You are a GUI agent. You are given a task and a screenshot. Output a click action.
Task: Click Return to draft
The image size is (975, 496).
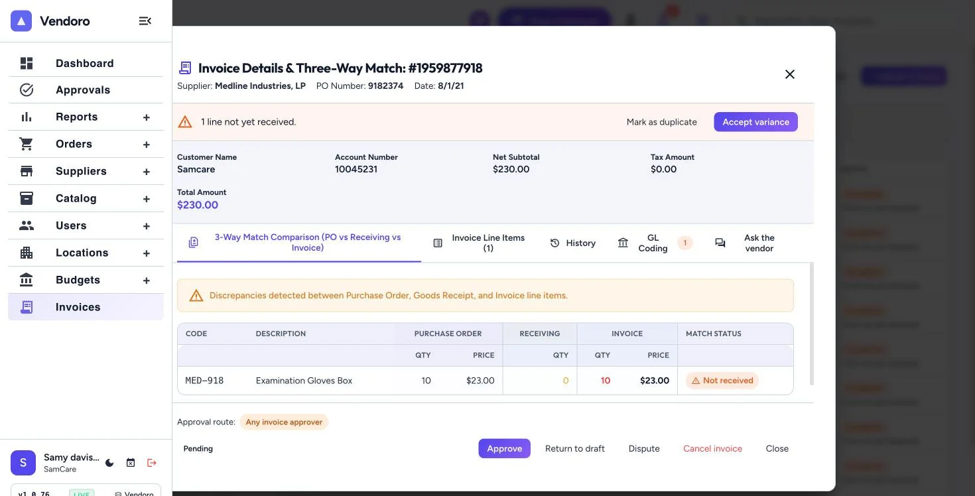pyautogui.click(x=575, y=448)
